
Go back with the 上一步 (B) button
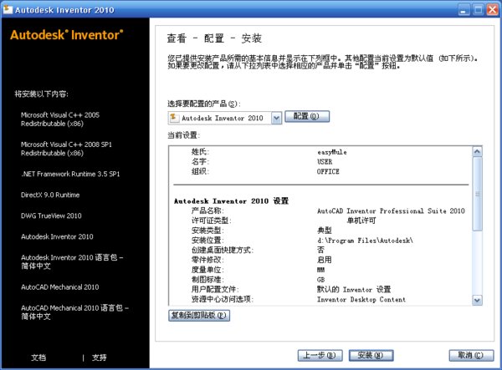(x=320, y=355)
